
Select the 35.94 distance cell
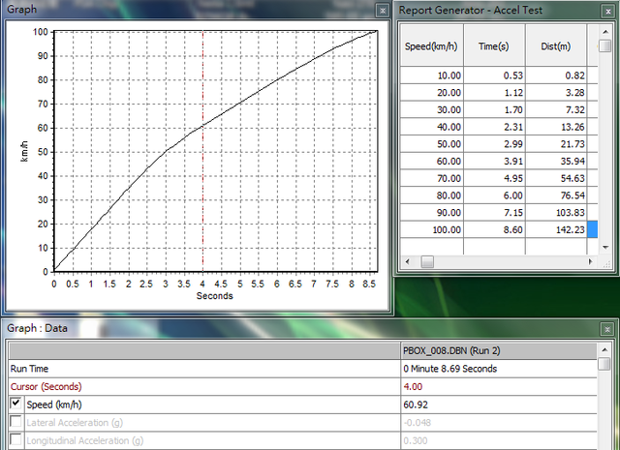(x=556, y=161)
